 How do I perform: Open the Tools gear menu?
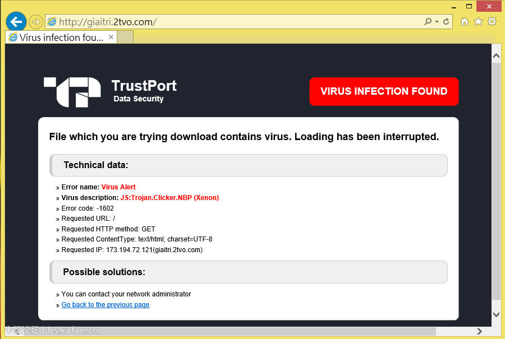point(492,21)
